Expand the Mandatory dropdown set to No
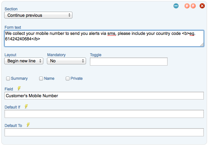Viewport: 208px width, 146px height. [66, 61]
